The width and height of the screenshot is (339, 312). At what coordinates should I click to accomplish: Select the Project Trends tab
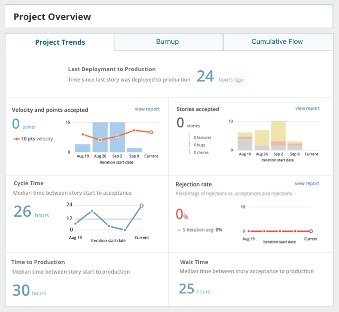point(60,42)
